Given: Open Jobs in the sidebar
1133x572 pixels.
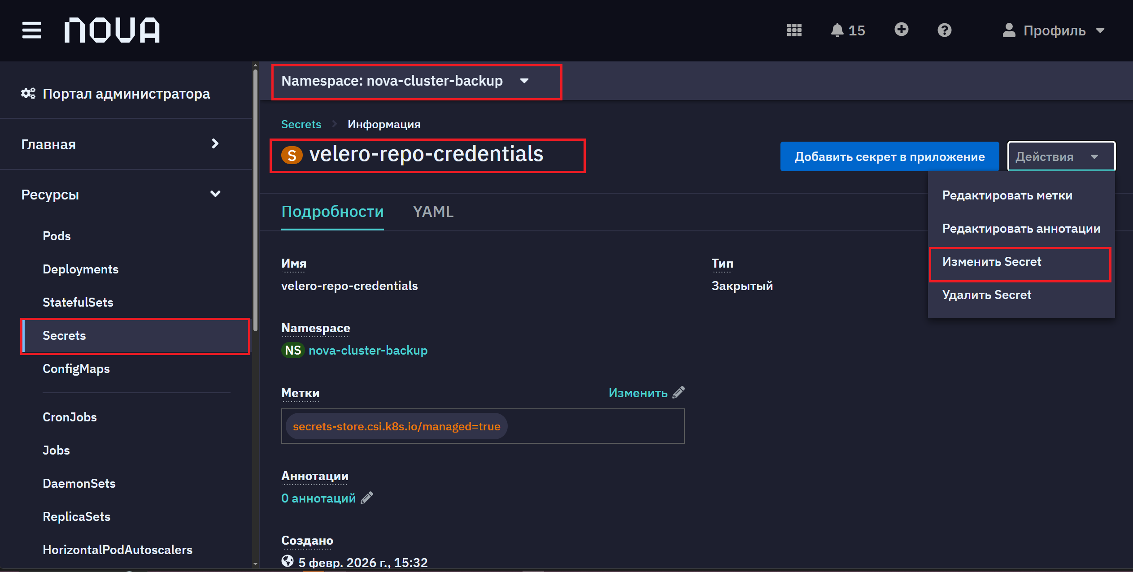Looking at the screenshot, I should (x=56, y=450).
